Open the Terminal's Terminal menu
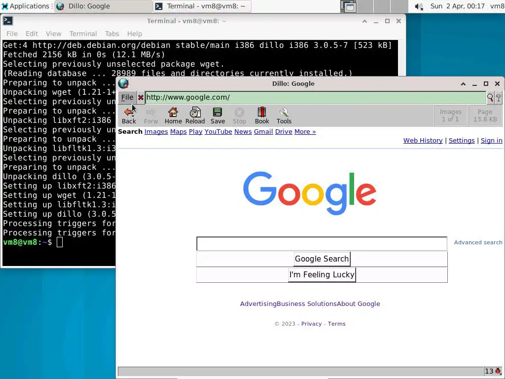The height and width of the screenshot is (379, 505). pos(83,34)
